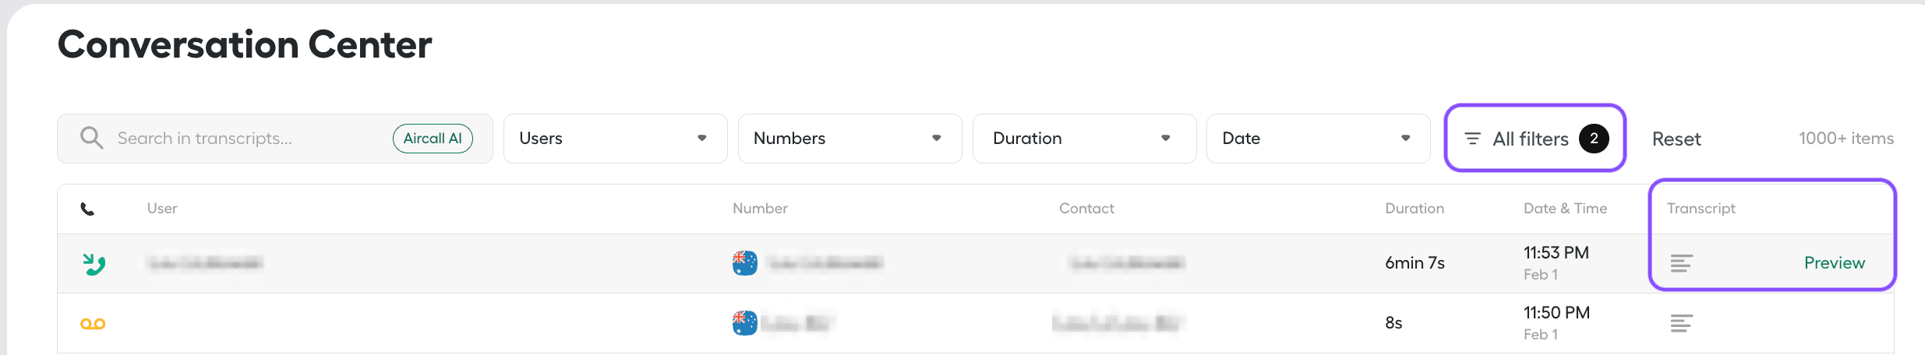1925x355 pixels.
Task: Click the Australian flag in first row
Action: [x=744, y=263]
